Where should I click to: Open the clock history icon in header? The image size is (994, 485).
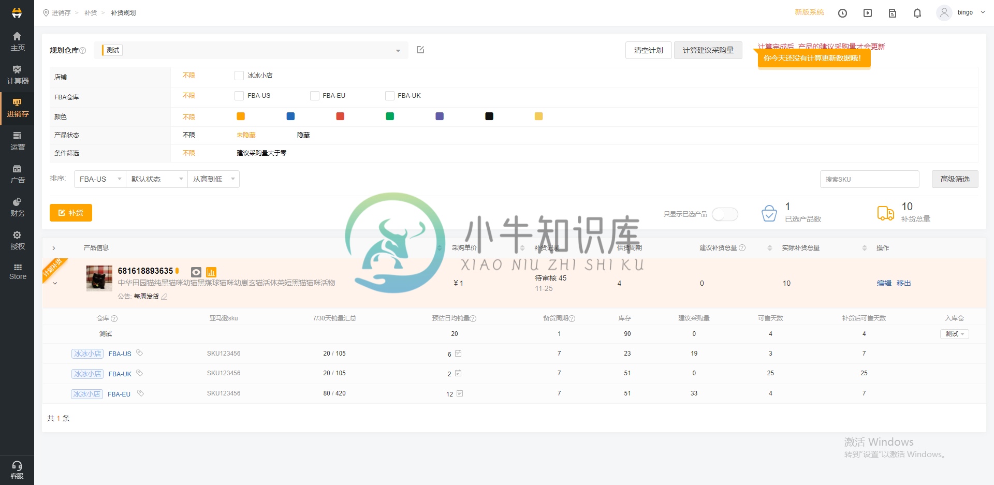coord(842,13)
